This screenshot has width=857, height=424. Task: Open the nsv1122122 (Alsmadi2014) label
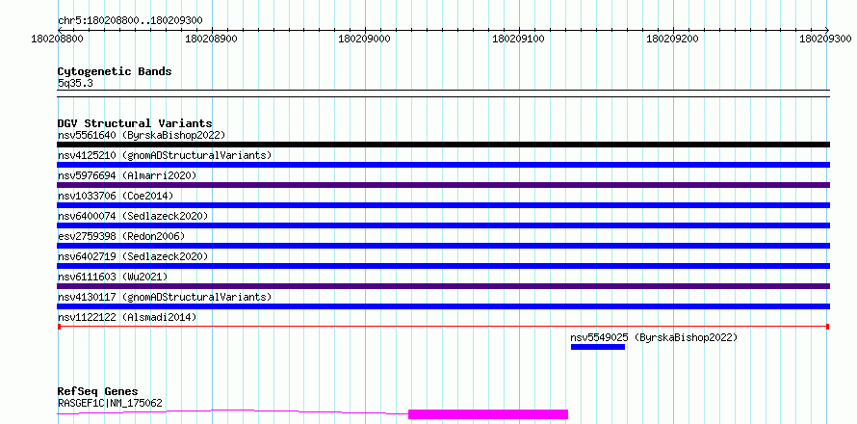(127, 317)
